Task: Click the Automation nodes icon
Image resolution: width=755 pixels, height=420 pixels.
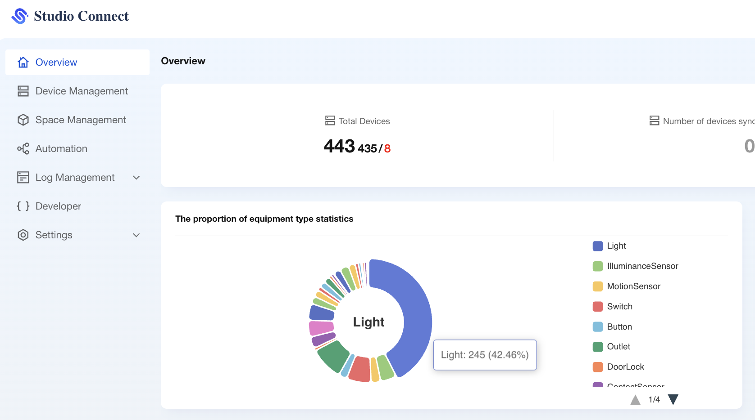Action: (23, 149)
